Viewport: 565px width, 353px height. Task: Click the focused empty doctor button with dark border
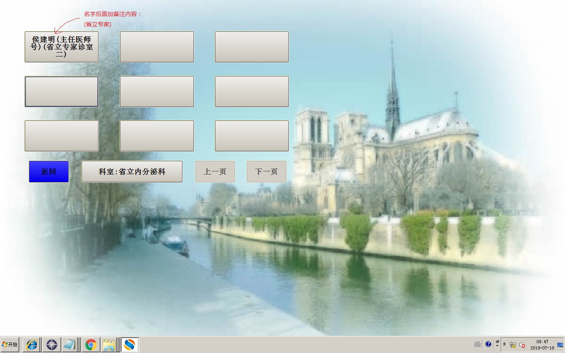[62, 91]
